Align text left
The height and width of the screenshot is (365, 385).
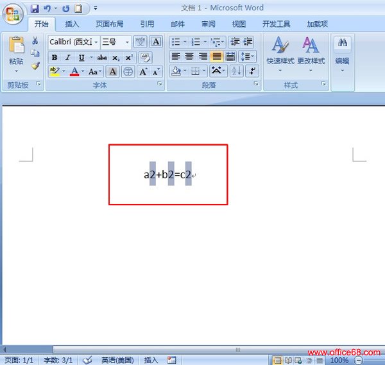[176, 56]
